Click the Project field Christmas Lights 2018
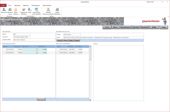Image resolution: width=170 pixels, height=112 pixels. (22, 37)
